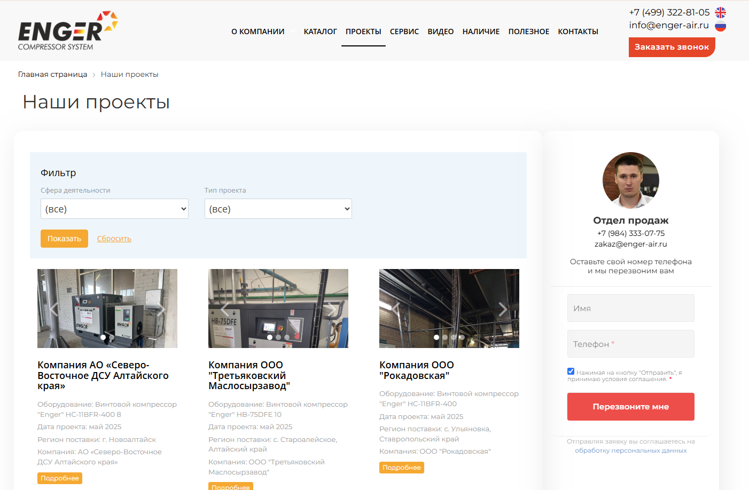Select second slide dot on Северо-Восточное ДСУ photo
Viewport: 749px width, 490px height.
click(x=112, y=337)
